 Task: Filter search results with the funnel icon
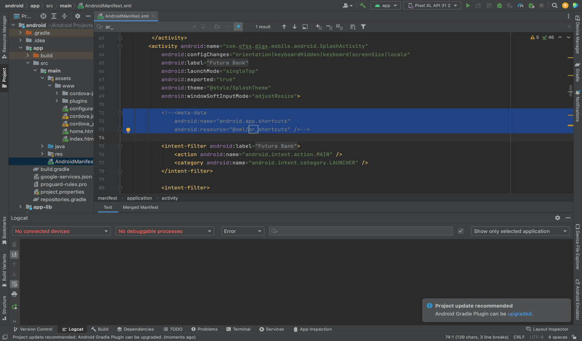363,27
